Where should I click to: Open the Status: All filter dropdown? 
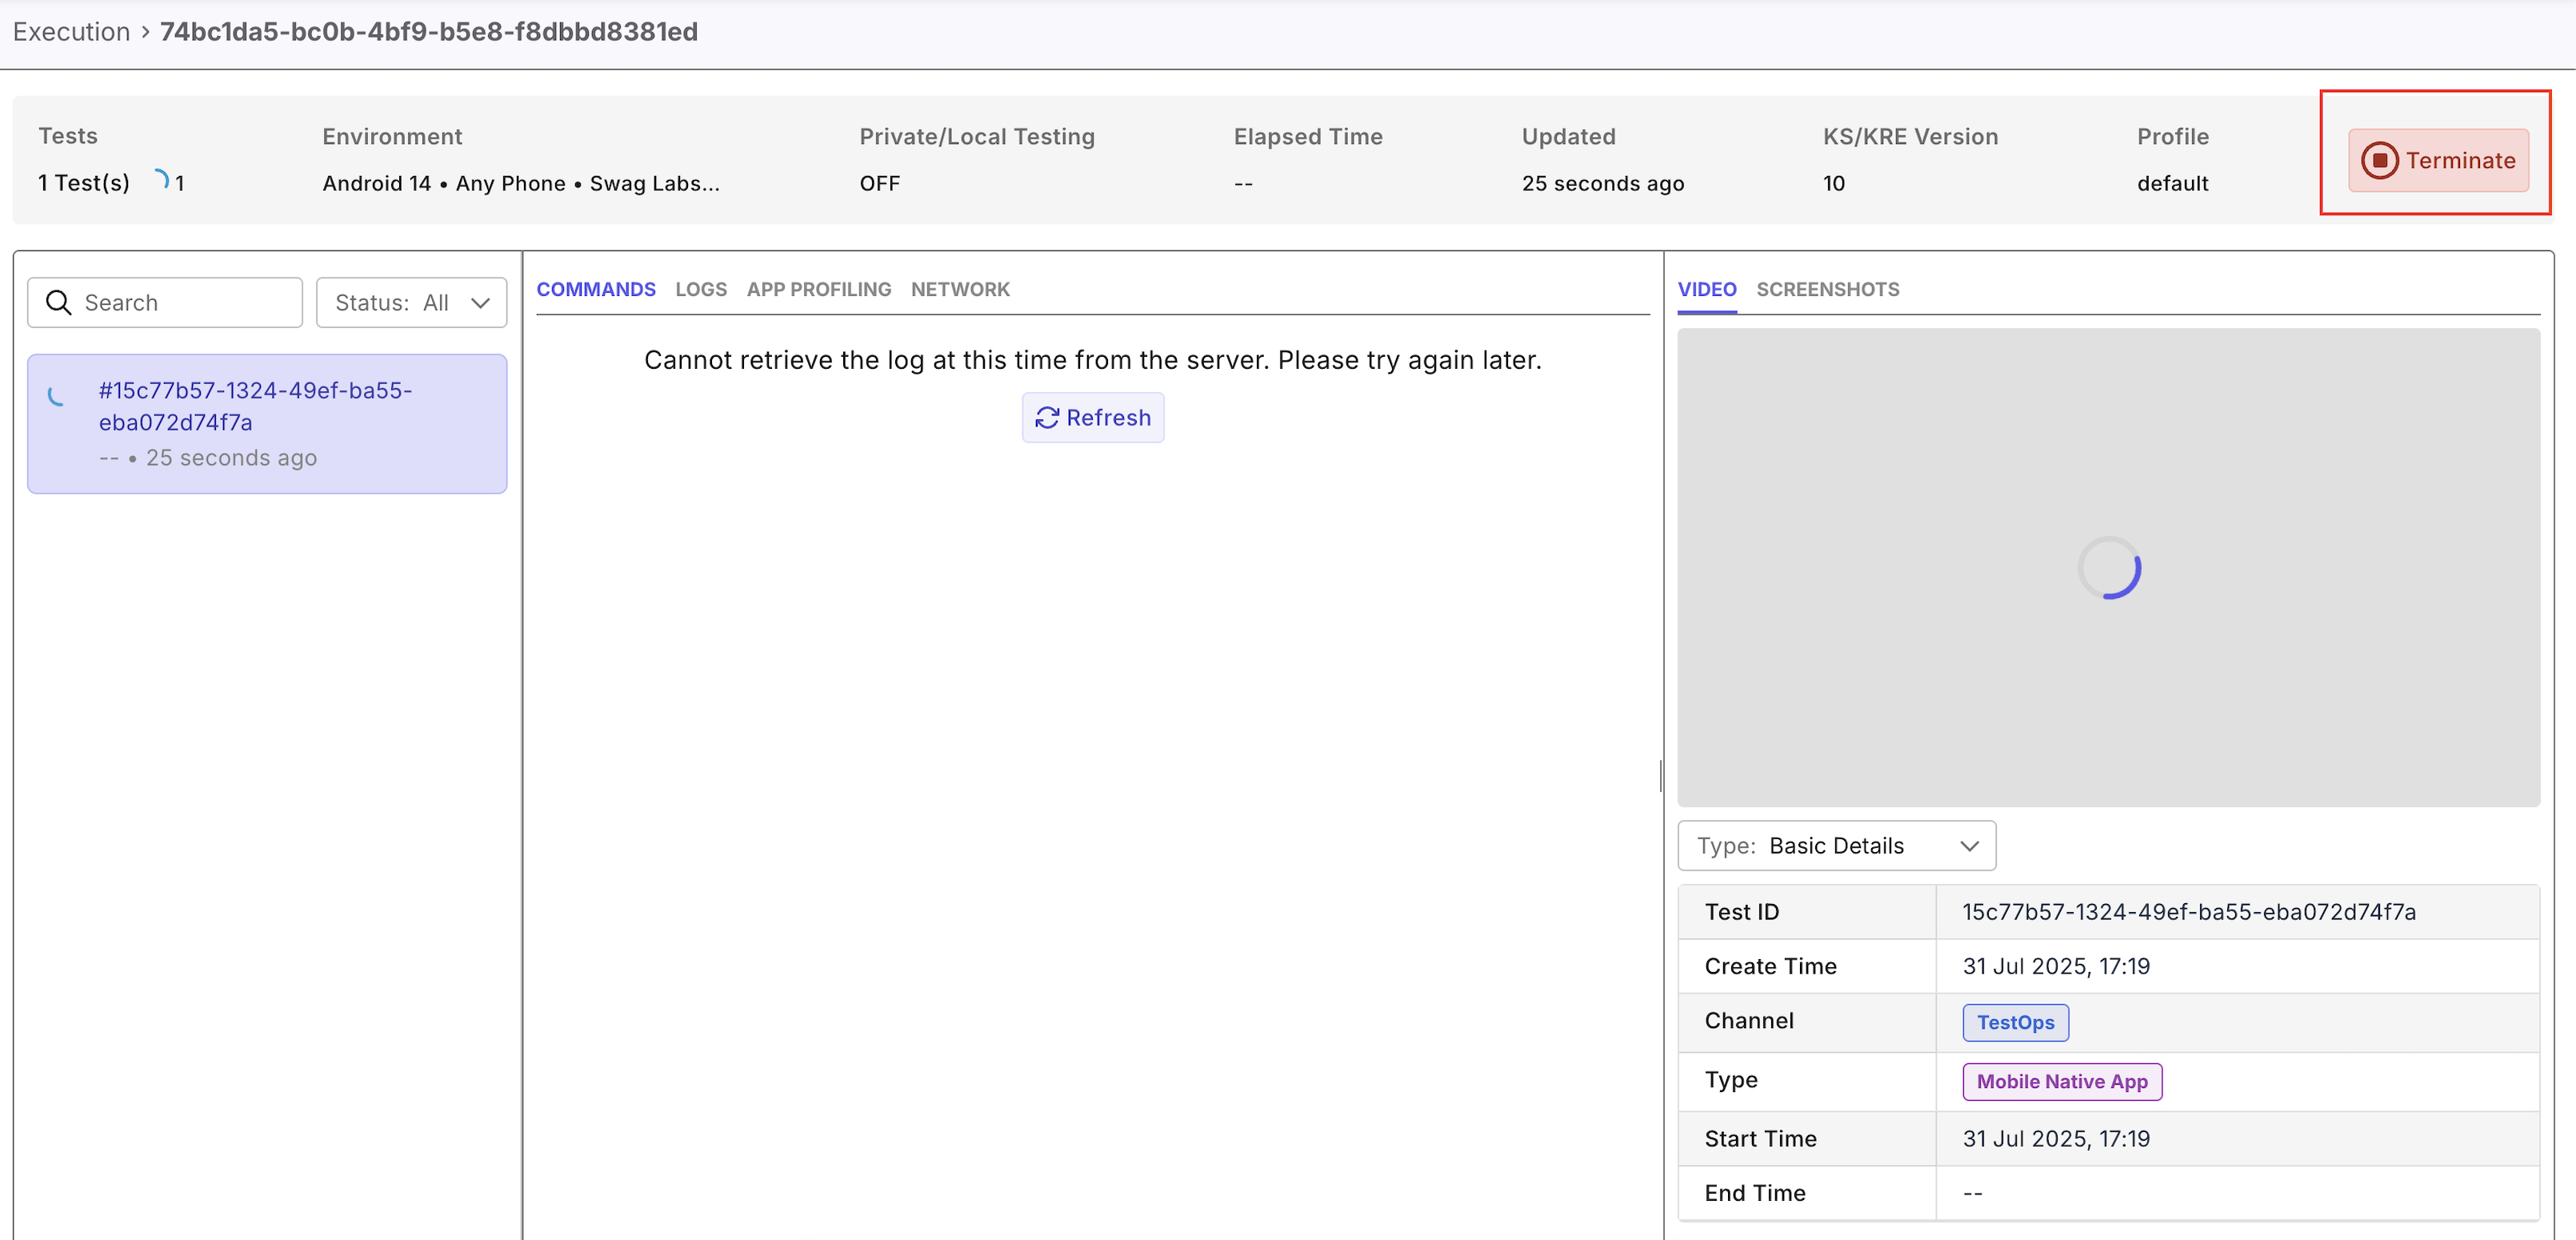[x=411, y=303]
